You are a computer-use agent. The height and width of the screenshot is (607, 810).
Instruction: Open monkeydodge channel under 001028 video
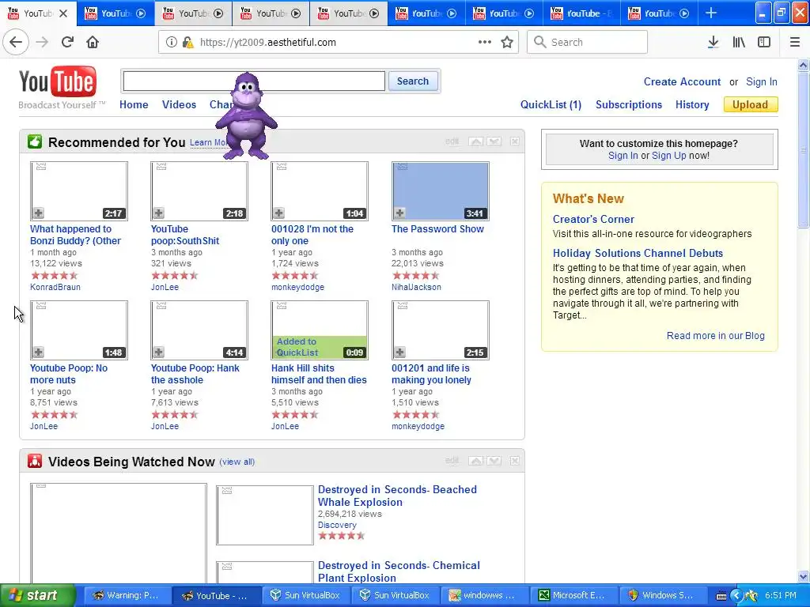click(297, 288)
